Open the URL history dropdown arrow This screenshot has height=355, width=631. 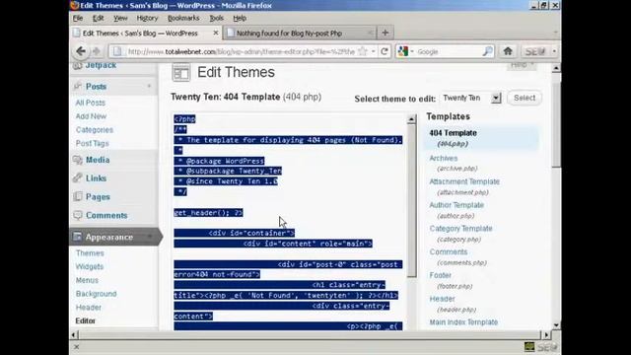point(373,51)
